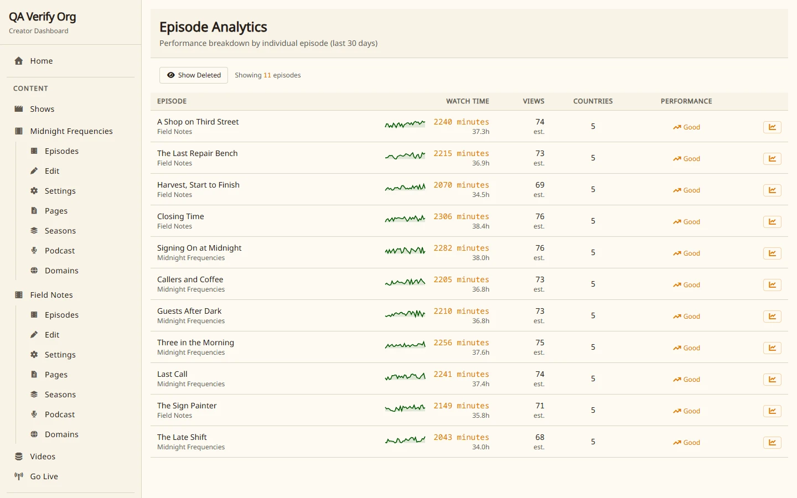Click episode title A Shop on Third Street
Screen dimensions: 797x498
[x=198, y=122]
